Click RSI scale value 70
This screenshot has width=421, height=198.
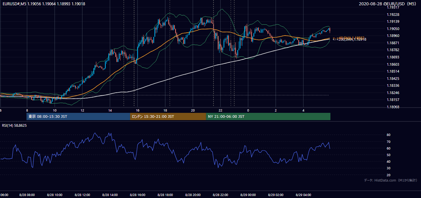tap(388, 142)
